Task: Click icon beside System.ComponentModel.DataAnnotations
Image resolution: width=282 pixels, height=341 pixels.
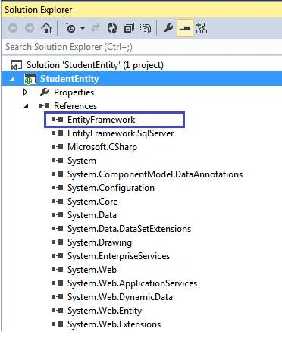Action: (x=58, y=174)
